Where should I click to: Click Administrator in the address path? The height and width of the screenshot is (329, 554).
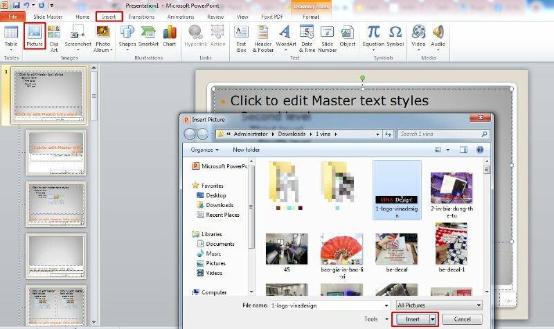tap(251, 134)
